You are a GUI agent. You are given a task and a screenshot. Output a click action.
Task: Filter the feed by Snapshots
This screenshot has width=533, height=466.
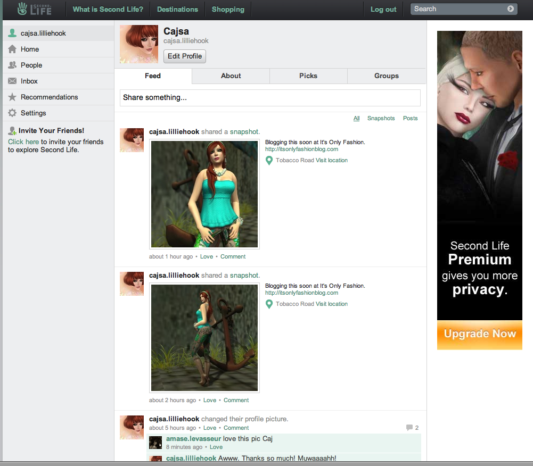[381, 118]
